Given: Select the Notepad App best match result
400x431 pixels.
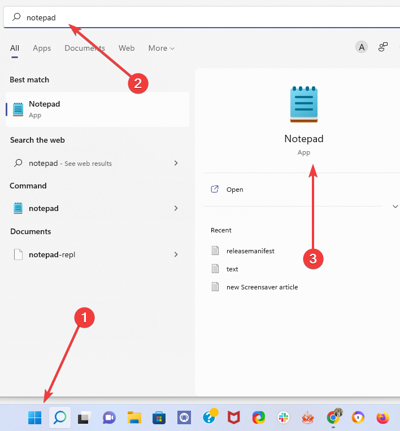Looking at the screenshot, I should tap(97, 109).
